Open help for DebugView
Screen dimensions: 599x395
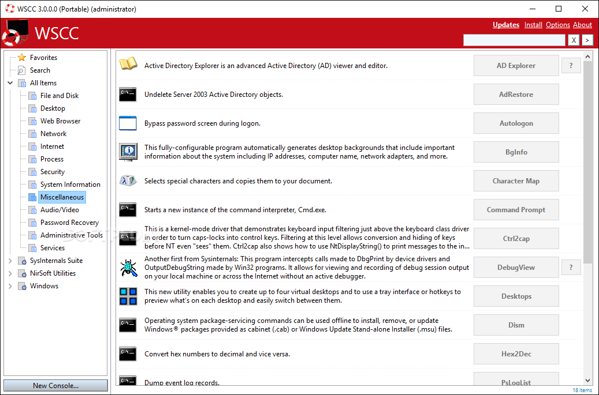tap(571, 267)
